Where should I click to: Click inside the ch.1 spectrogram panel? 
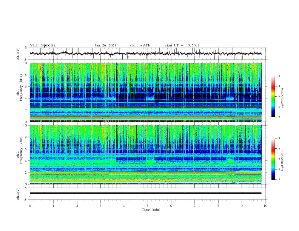[x=145, y=92]
